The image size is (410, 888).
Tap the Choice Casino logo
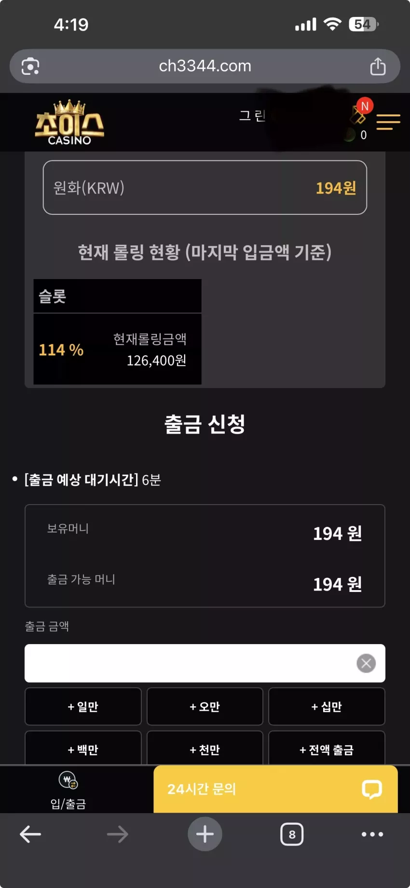tap(69, 123)
